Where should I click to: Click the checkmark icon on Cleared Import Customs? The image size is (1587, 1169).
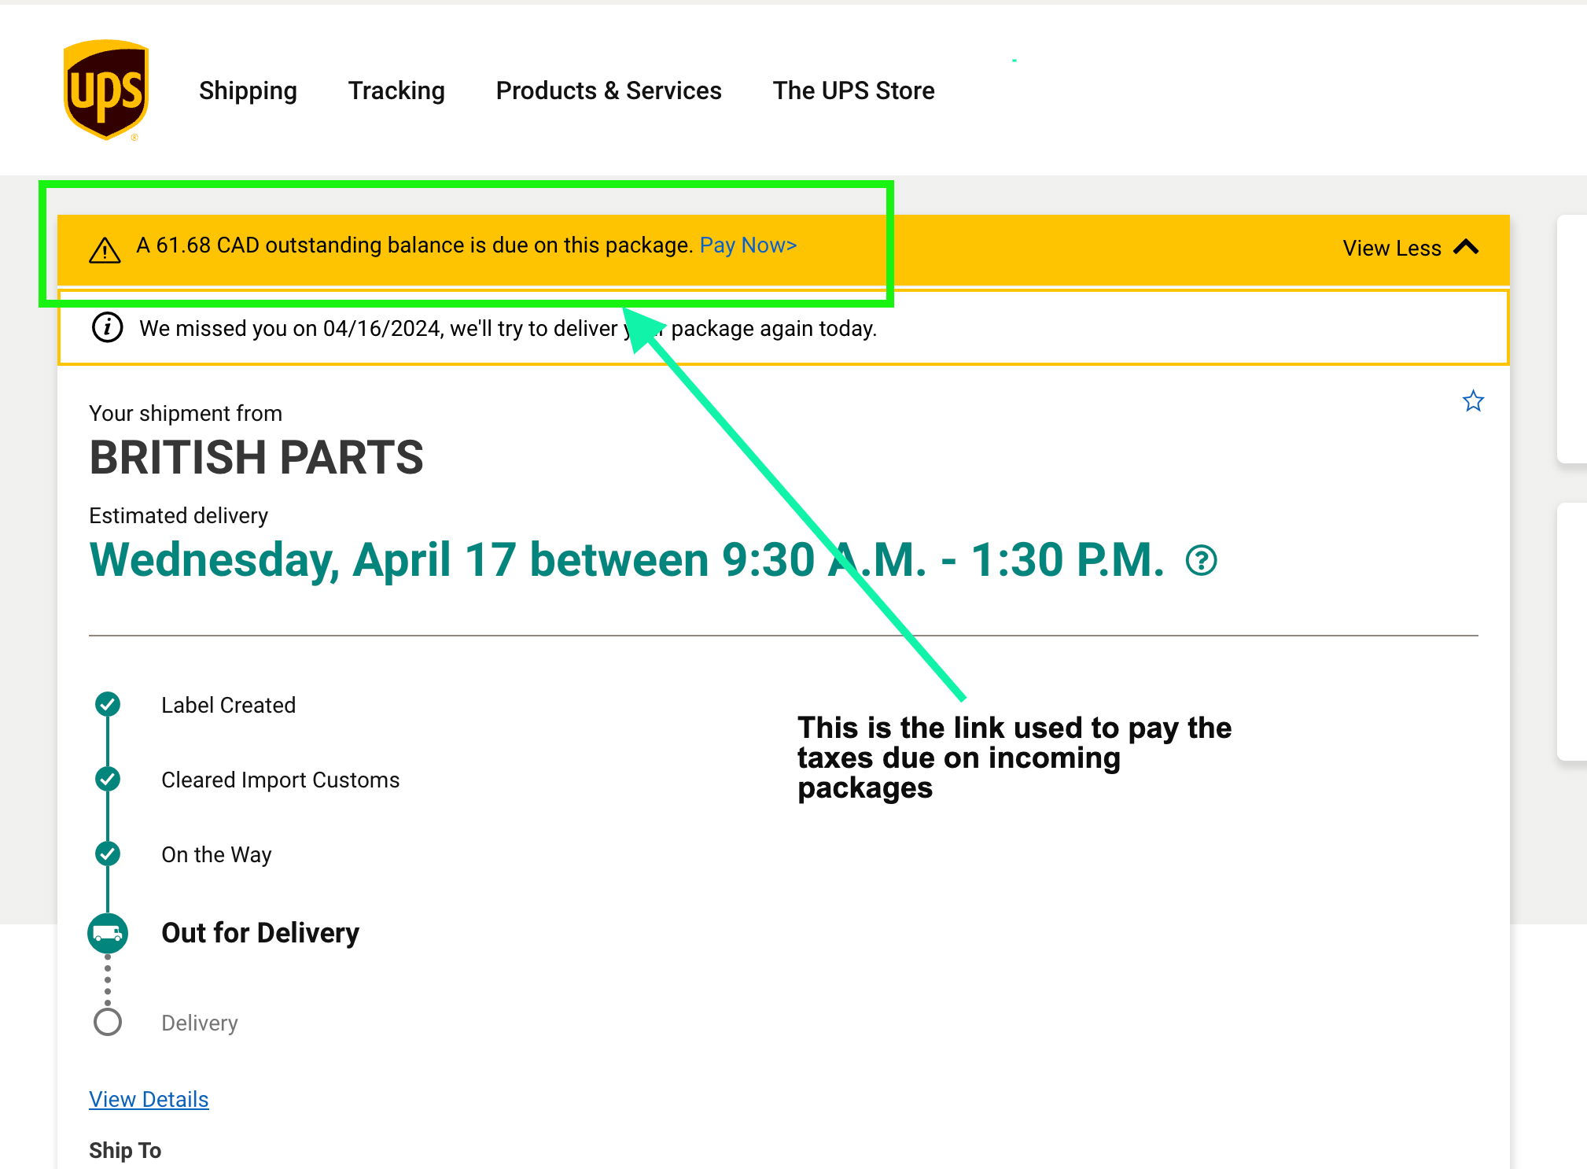(x=109, y=778)
